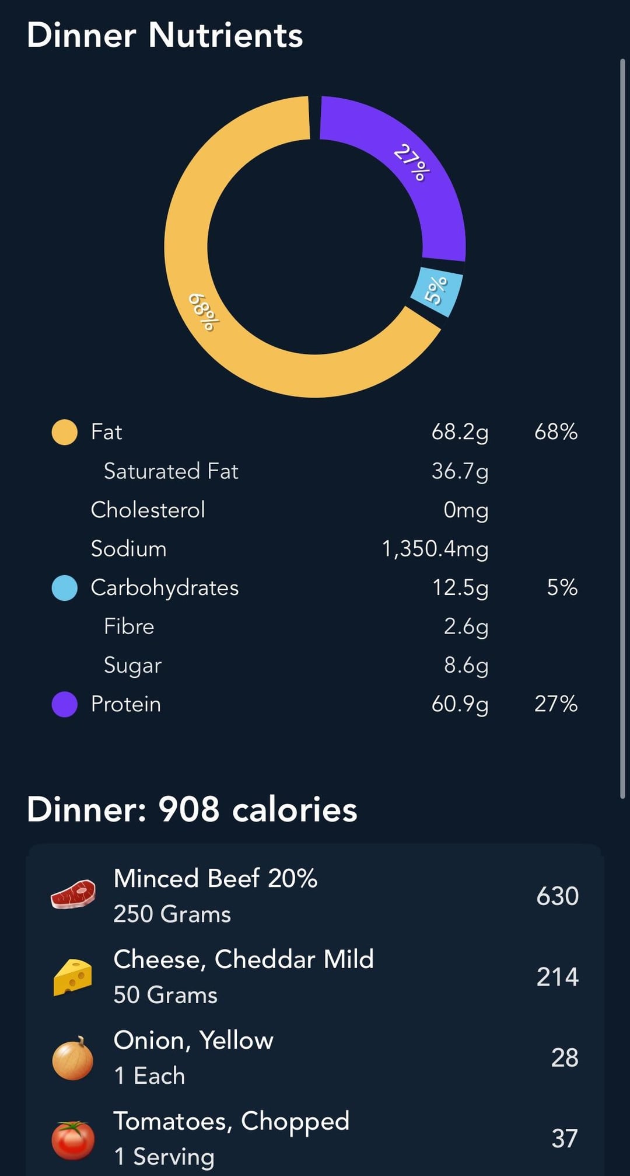Click the blue Carbohydrates legend dot
Screen dimensions: 630x1176
[64, 587]
